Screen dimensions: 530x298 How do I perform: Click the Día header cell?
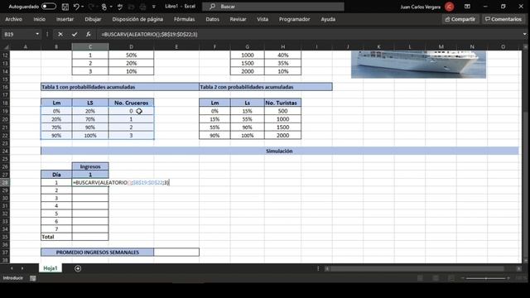click(x=56, y=175)
